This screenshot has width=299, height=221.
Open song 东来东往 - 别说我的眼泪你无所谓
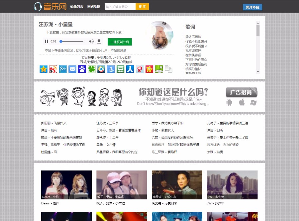coord(175,145)
